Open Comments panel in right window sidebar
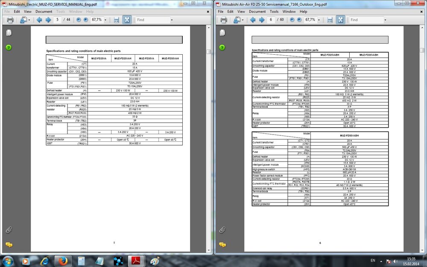 click(222, 245)
